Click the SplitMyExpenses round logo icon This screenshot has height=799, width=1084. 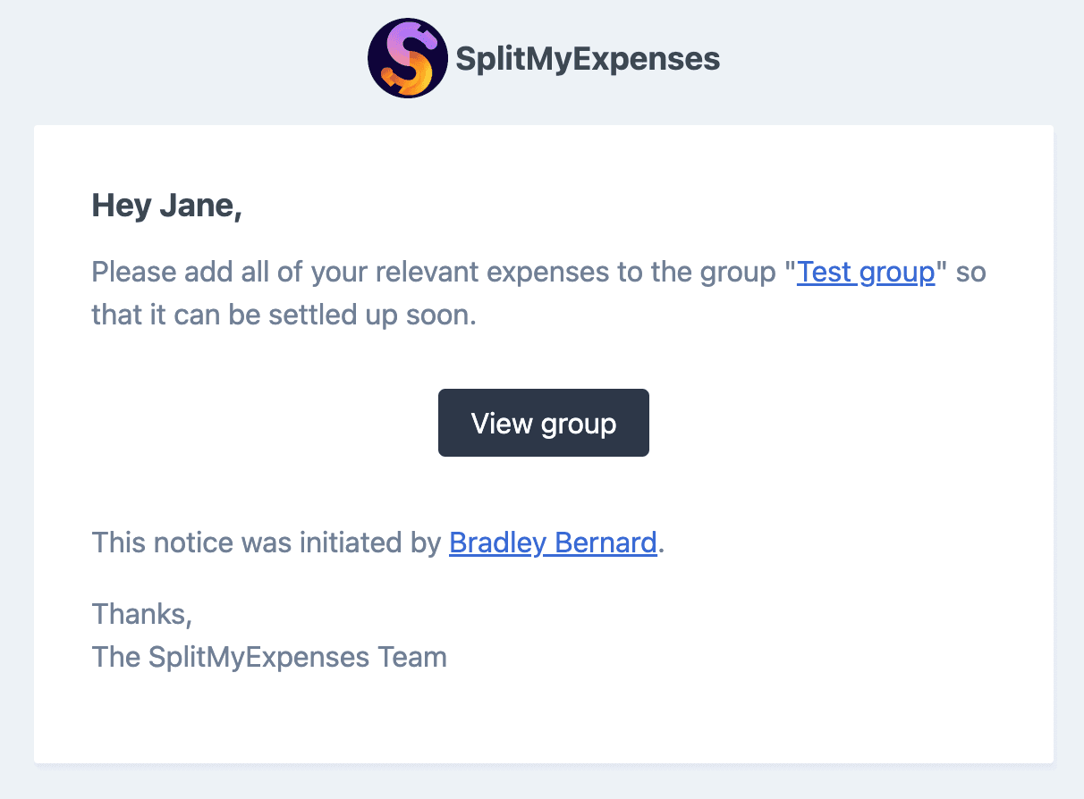click(x=407, y=59)
